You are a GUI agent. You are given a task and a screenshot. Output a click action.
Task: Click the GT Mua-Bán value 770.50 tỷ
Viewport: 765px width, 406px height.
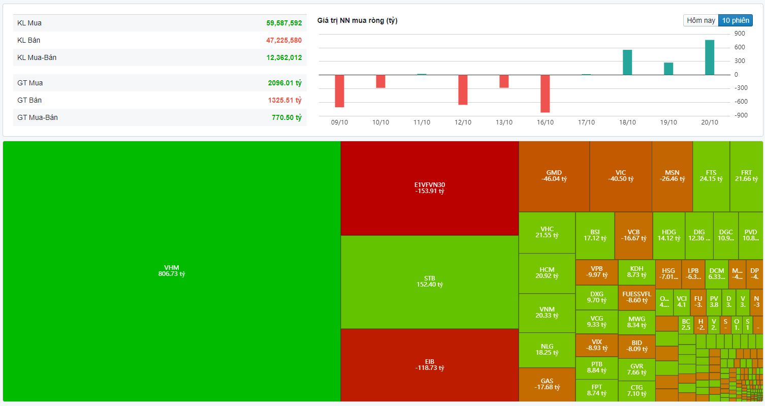point(286,117)
